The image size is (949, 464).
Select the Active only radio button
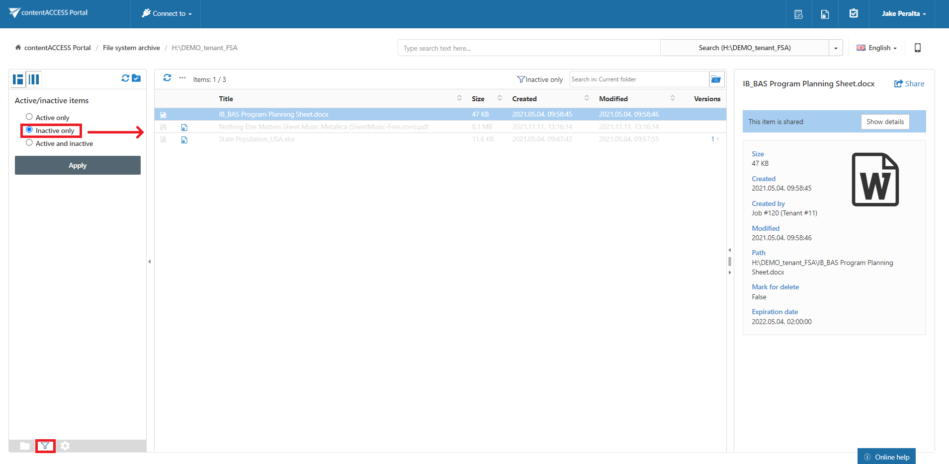point(29,117)
